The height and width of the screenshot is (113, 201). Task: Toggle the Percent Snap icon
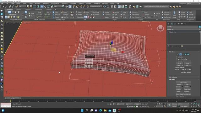tap(81, 7)
